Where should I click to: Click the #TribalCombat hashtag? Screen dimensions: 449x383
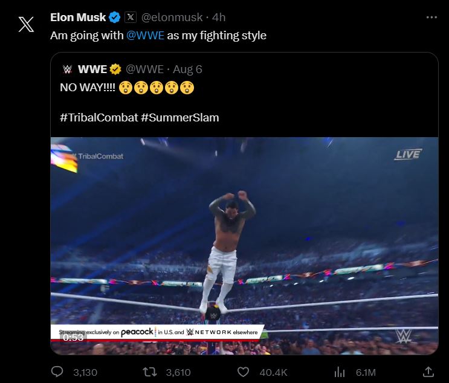point(99,117)
